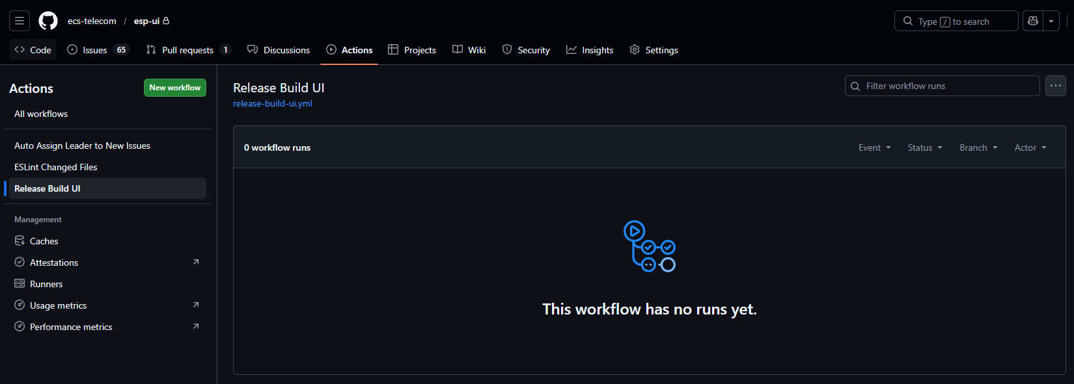
Task: Go to GitHub home via Octocat logo
Action: 48,21
